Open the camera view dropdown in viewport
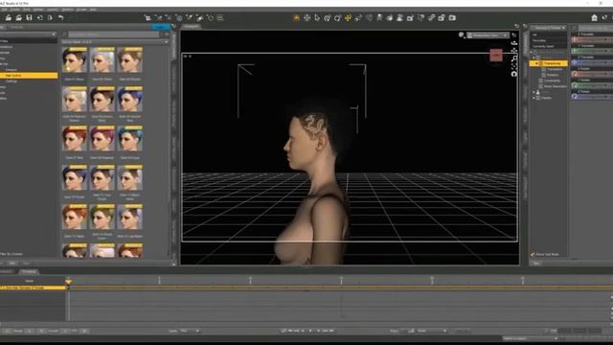 point(488,35)
